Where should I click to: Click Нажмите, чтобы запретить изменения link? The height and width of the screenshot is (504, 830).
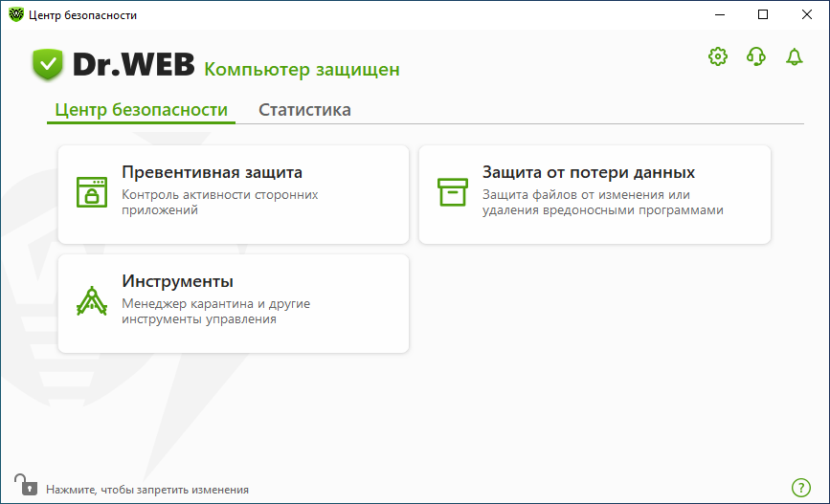coord(147,490)
